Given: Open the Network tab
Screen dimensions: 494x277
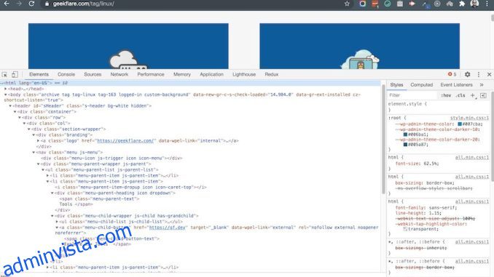Looking at the screenshot, I should pos(119,74).
